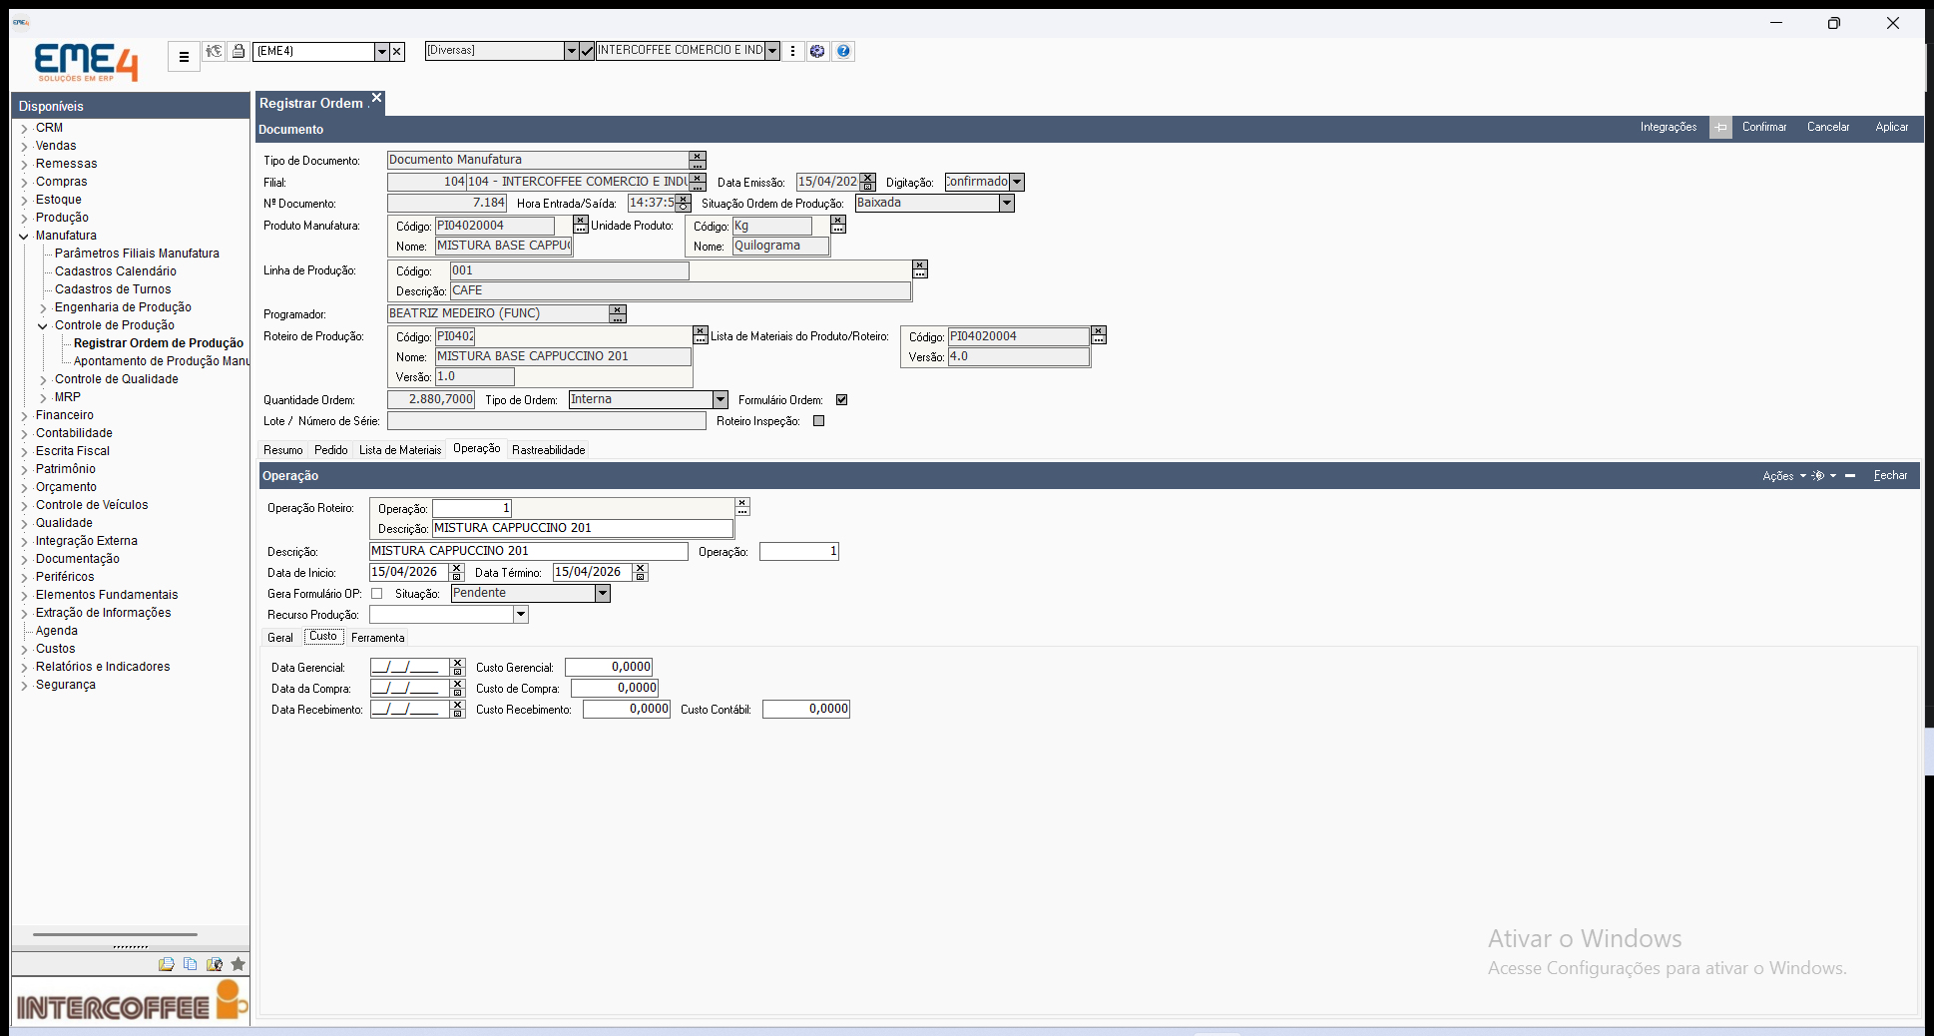Click the open folder icon in sidebar footer

click(166, 964)
